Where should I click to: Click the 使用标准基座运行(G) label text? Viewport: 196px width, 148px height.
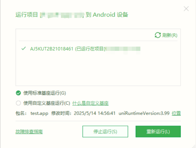[x=45, y=93]
